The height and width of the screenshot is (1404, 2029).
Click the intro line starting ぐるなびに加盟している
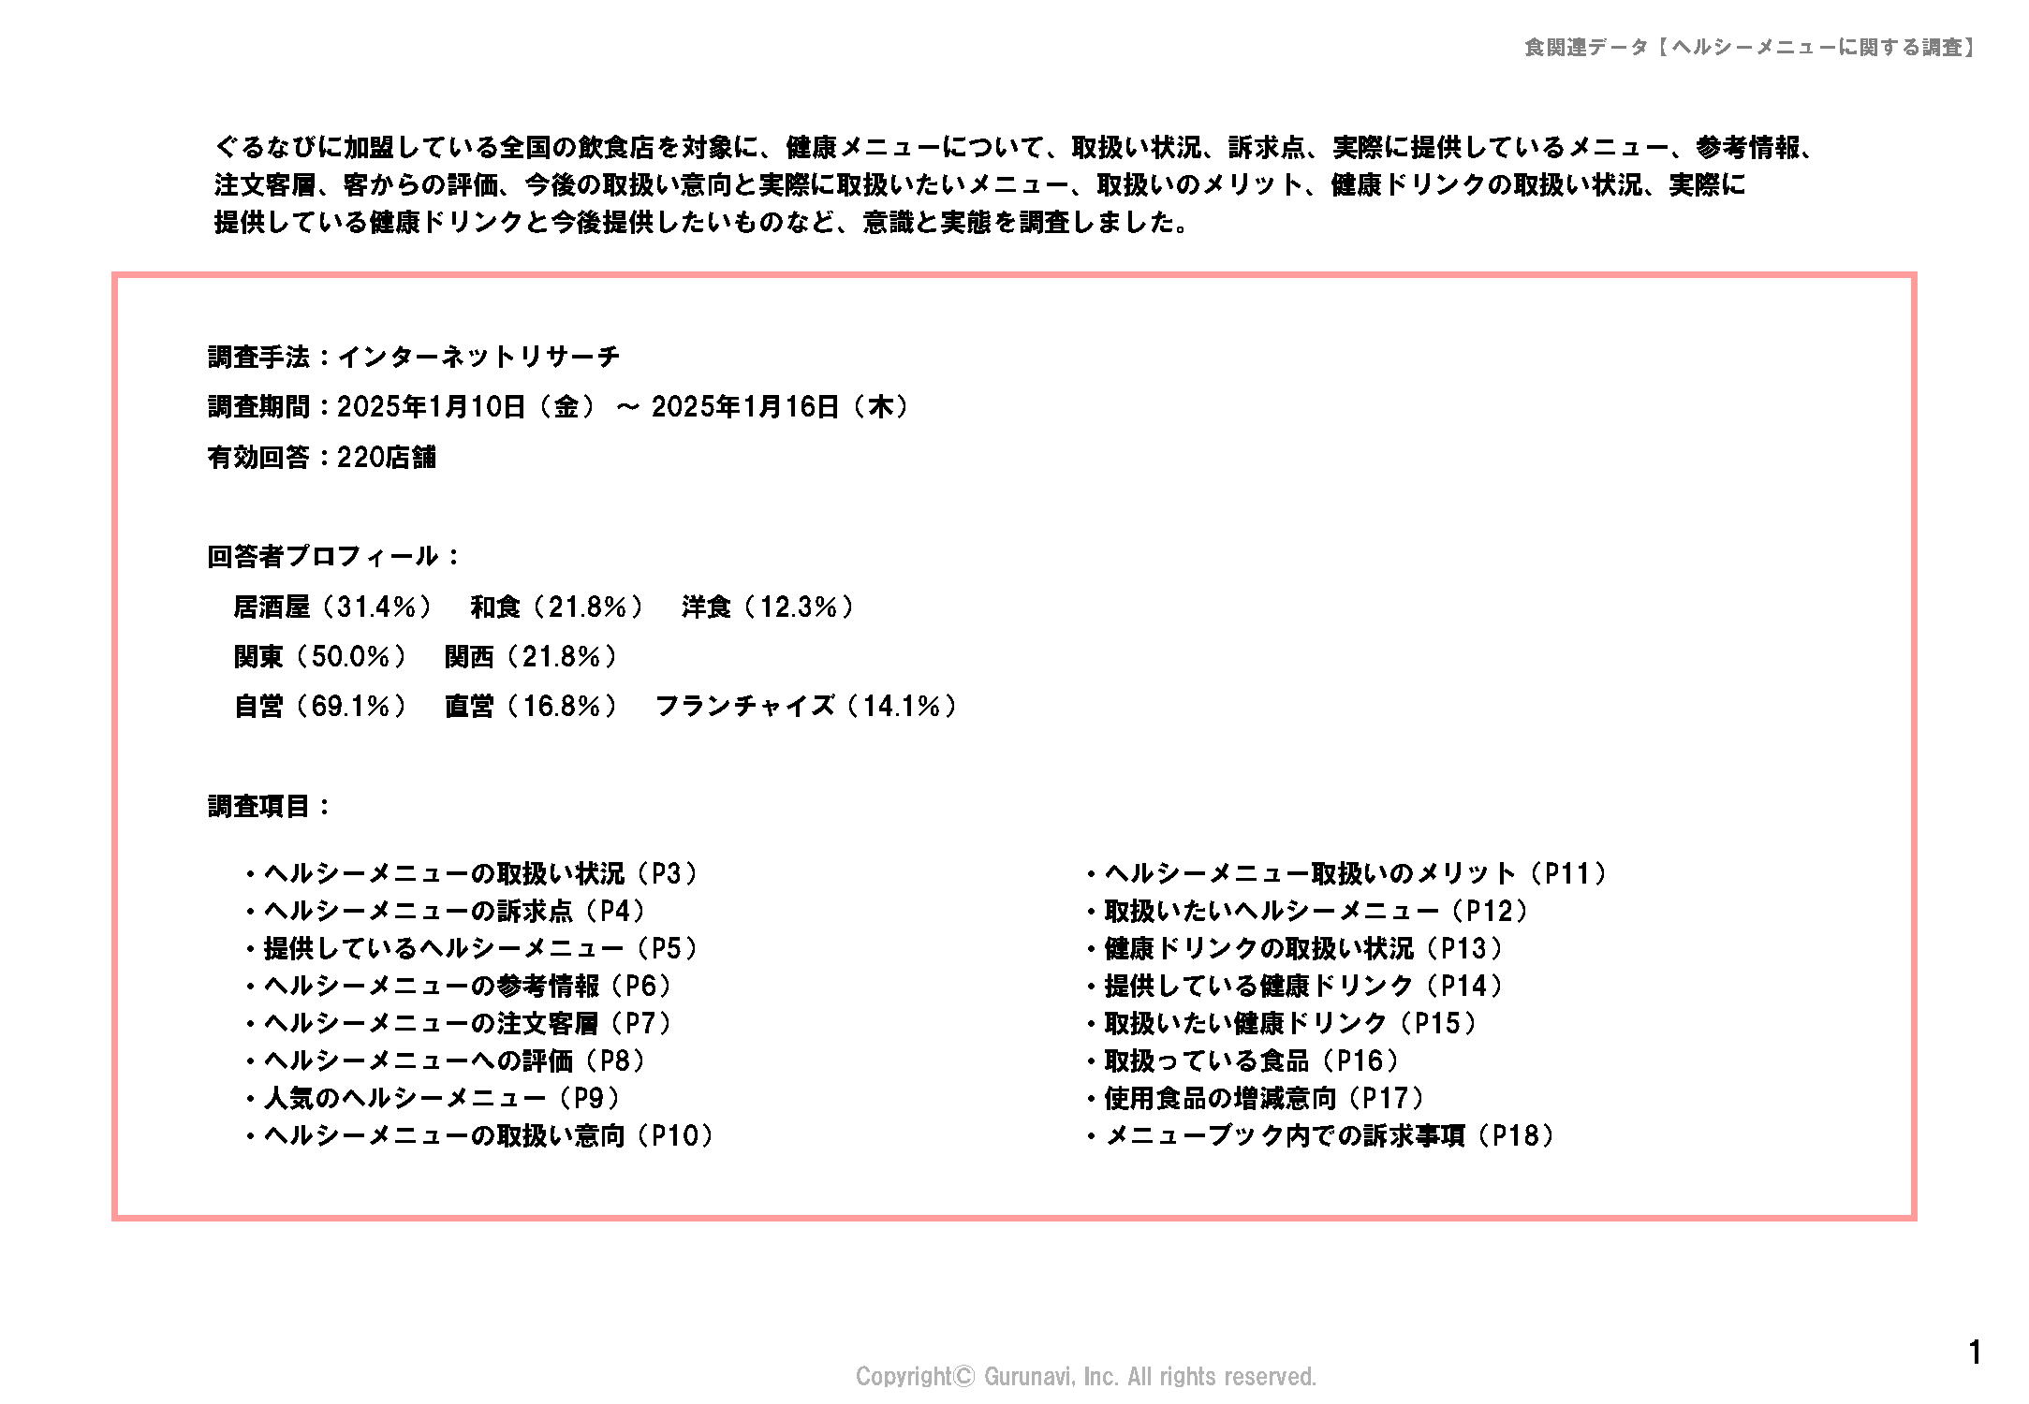tap(1016, 148)
